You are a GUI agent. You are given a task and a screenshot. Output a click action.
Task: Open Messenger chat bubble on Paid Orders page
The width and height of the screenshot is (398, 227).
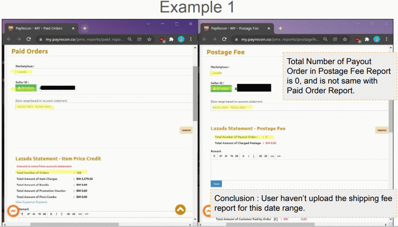tap(13, 211)
